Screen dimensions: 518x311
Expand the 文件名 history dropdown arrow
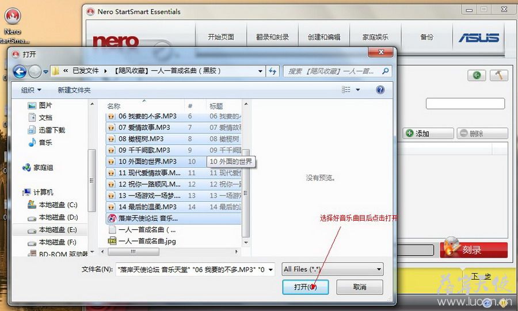271,270
